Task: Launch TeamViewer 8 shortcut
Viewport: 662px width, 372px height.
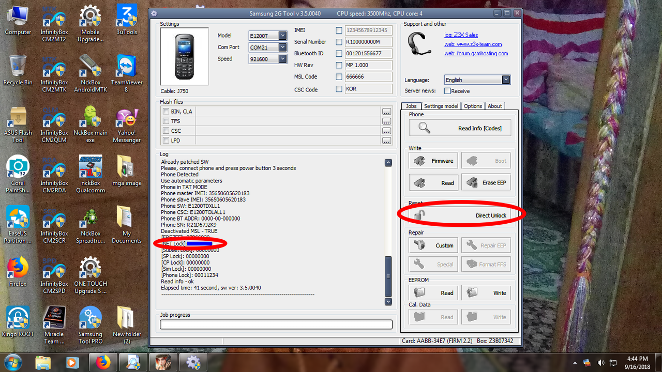Action: click(127, 74)
